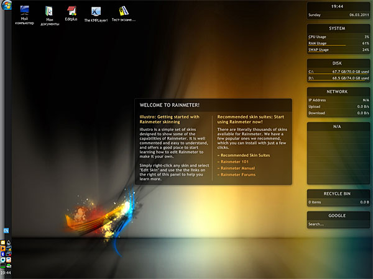
Task: Launch the Editplus desktop shortcut
Action: point(71,14)
